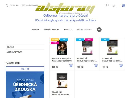Click the info@alstaray.cz email link
This screenshot has width=131, height=98.
32,5
